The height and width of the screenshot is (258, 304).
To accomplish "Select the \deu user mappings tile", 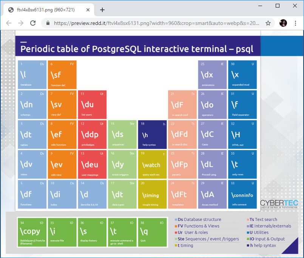I will tap(92, 164).
